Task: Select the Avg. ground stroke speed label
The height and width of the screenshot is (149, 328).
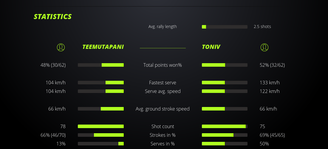Action: click(163, 109)
